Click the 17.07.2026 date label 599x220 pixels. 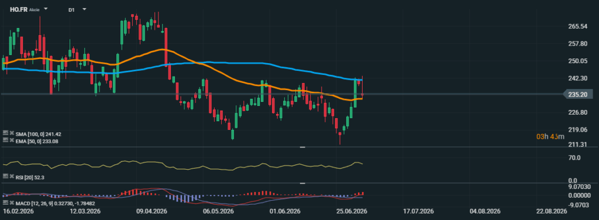point(419,212)
